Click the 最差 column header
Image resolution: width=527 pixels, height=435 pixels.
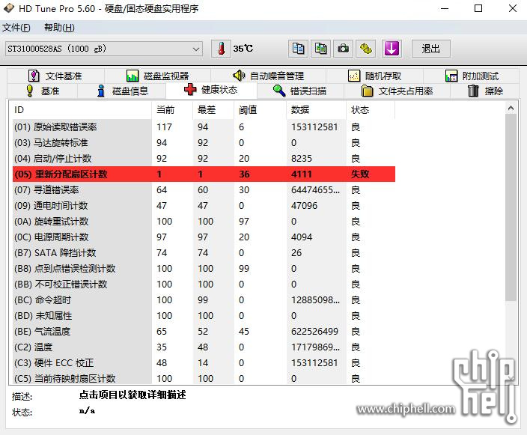pyautogui.click(x=213, y=110)
